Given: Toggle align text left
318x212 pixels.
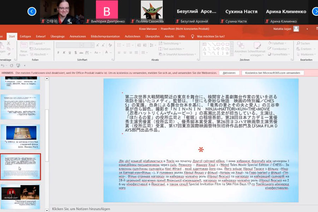Looking at the screenshot, I should click(x=119, y=53).
